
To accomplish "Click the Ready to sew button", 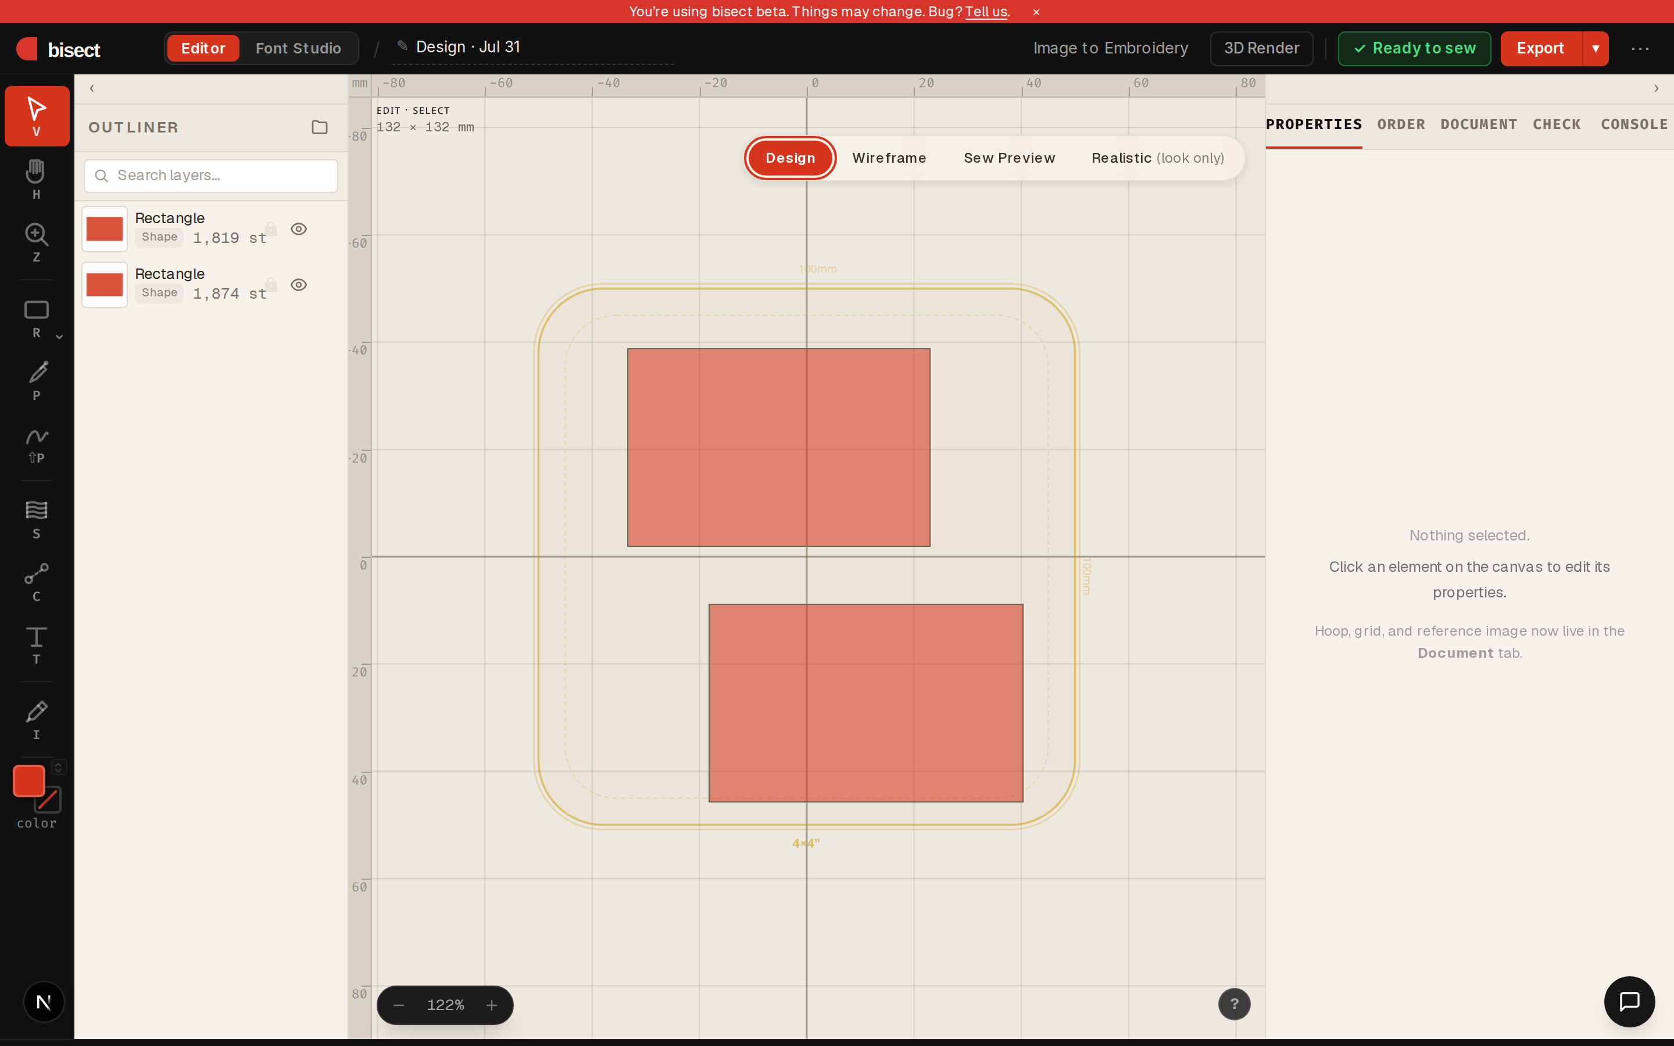I will (x=1414, y=48).
